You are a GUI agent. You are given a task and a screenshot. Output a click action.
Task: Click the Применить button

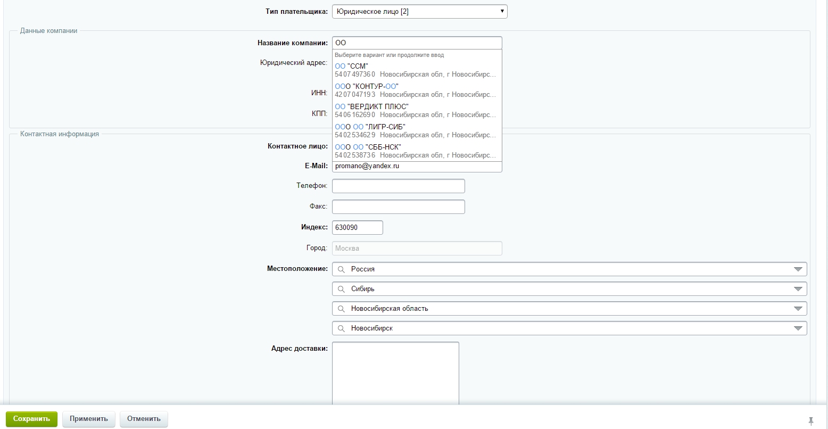88,419
